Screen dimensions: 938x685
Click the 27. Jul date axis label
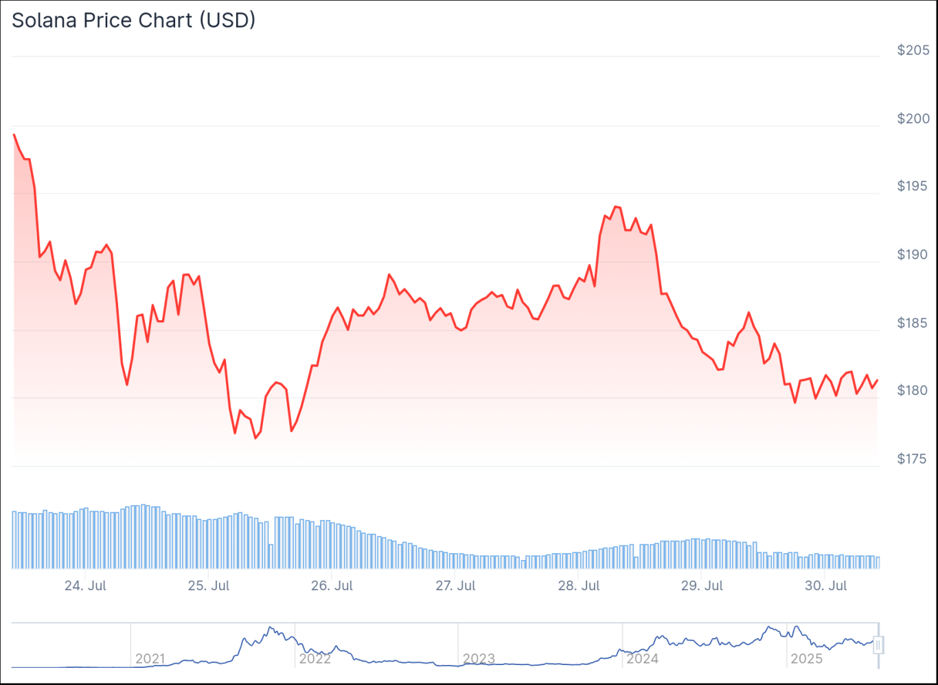click(455, 586)
